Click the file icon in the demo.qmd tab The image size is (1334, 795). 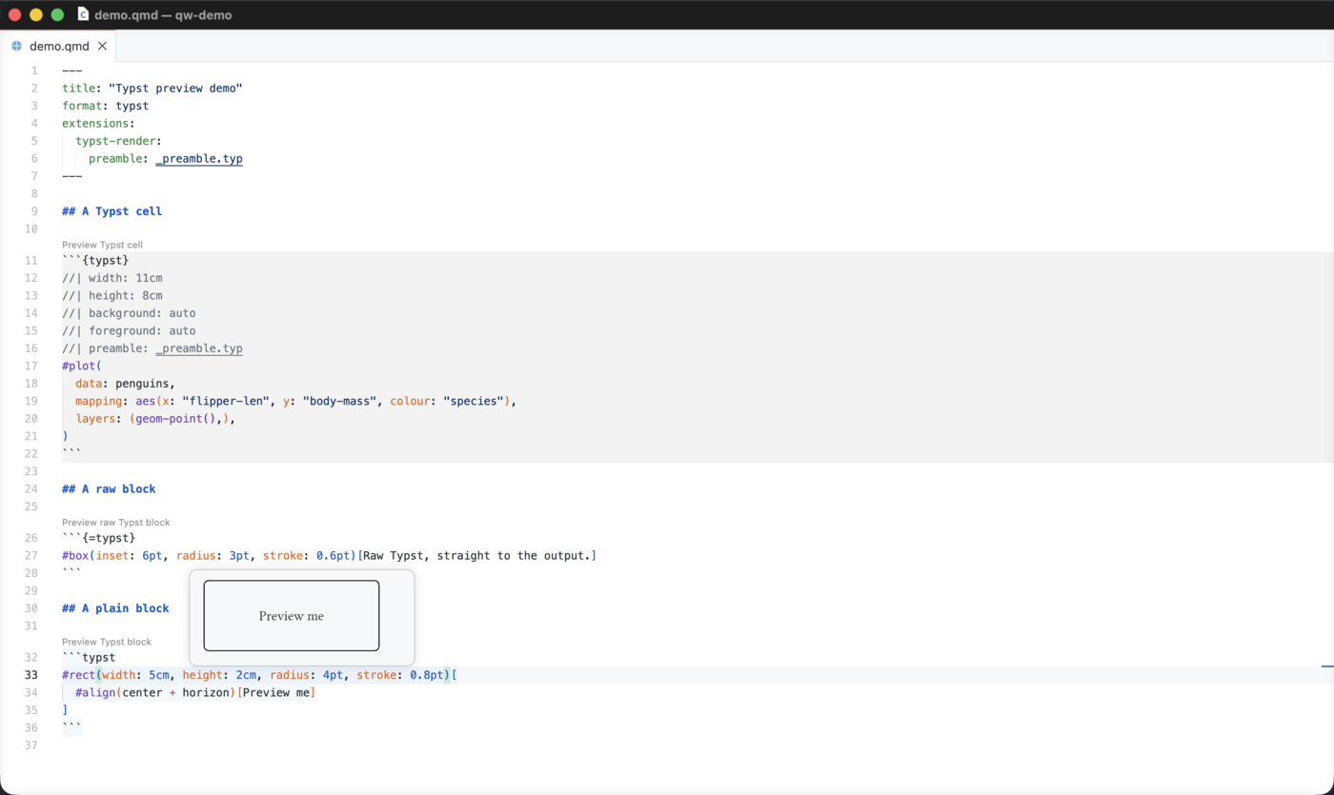16,46
